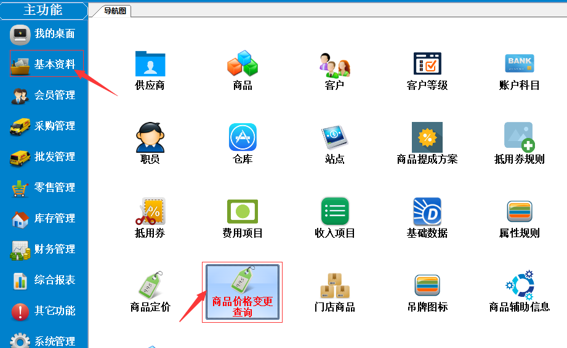Screen dimensions: 567x348
Task: Switch to the 导航图 tab
Action: pyautogui.click(x=115, y=11)
